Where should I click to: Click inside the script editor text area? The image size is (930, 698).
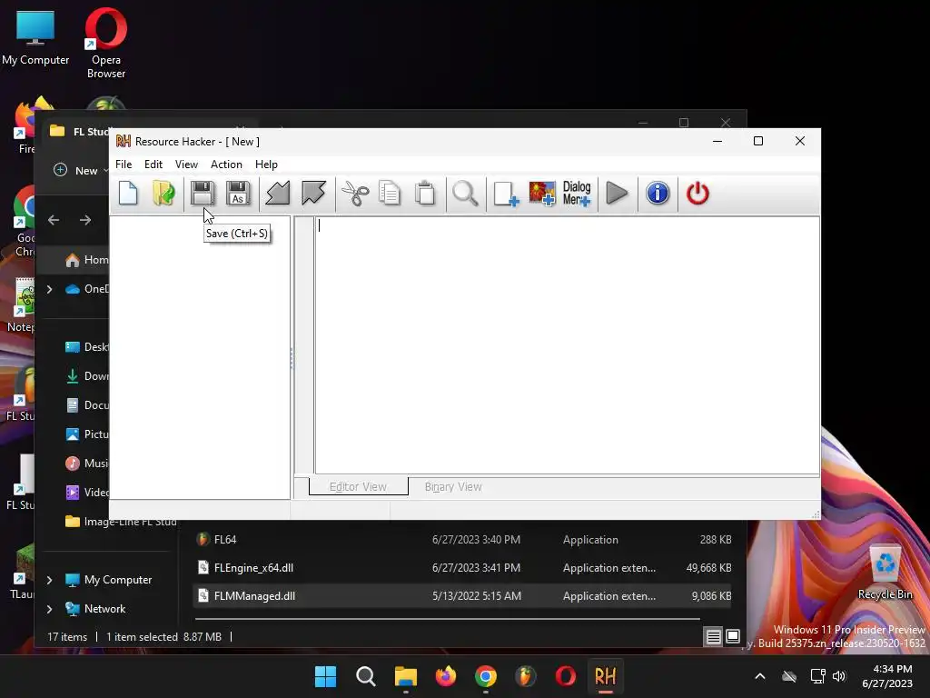[567, 345]
